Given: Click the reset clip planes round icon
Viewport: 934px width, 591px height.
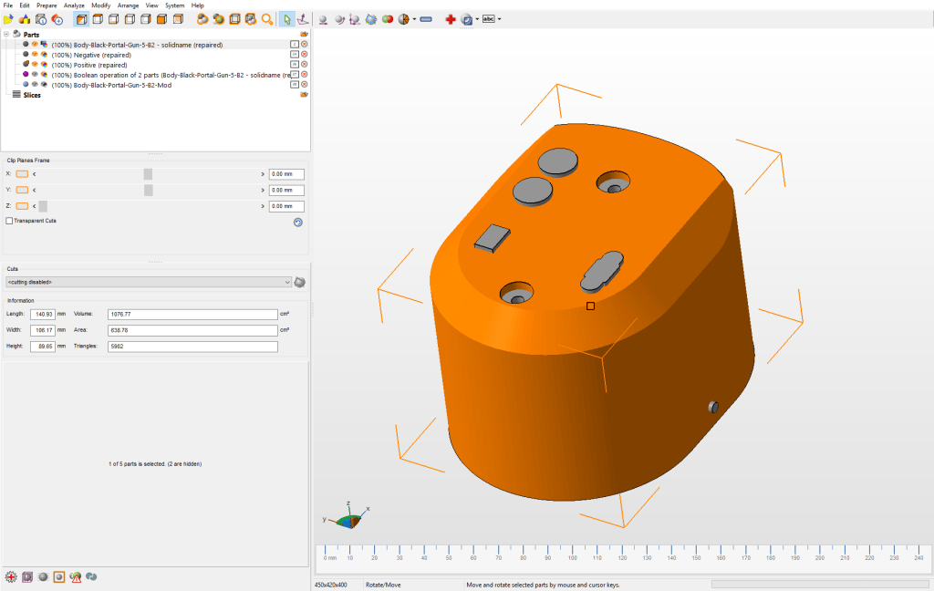Looking at the screenshot, I should pyautogui.click(x=297, y=222).
